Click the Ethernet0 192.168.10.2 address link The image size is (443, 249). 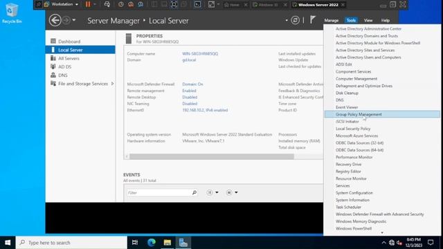[x=205, y=110]
